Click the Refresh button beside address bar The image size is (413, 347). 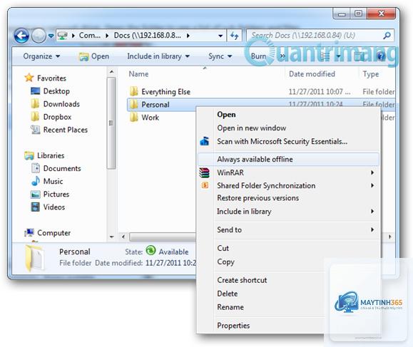point(234,36)
